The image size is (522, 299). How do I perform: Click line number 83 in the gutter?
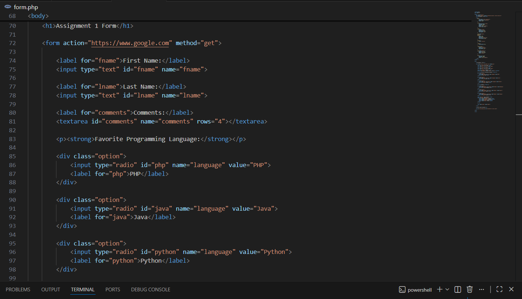[x=12, y=139]
